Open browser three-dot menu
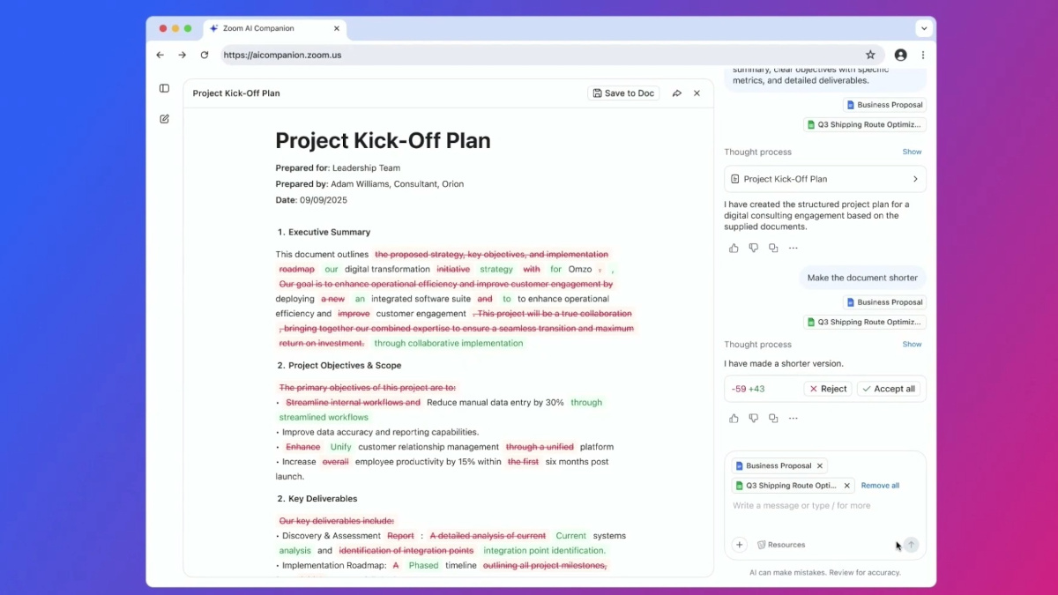 [923, 55]
